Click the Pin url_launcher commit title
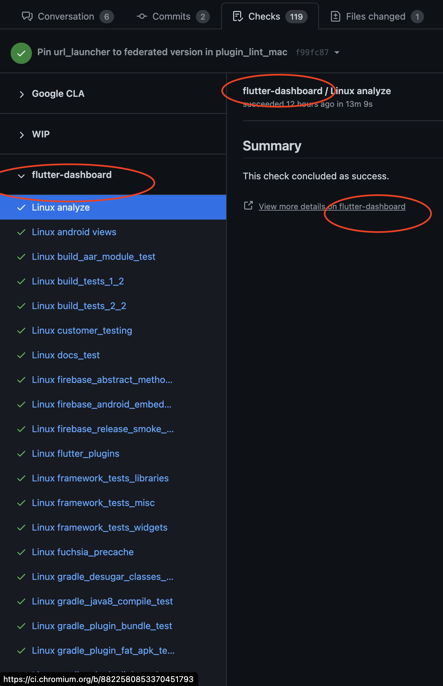Screen dimensions: 443x686 [163, 52]
